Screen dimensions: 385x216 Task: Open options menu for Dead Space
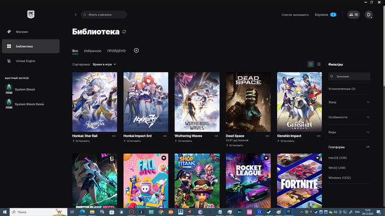tap(267, 136)
